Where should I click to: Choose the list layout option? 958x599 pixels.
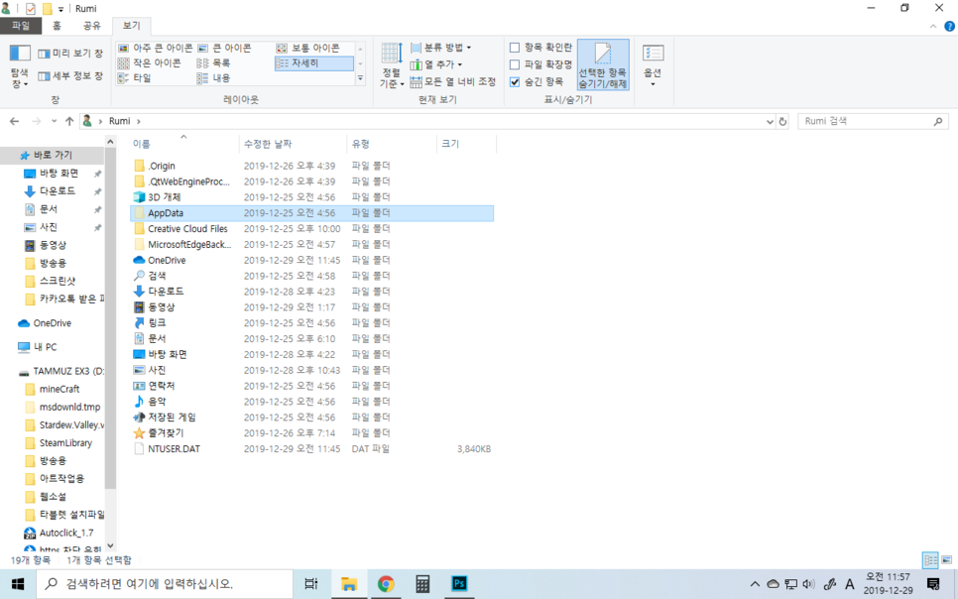214,62
